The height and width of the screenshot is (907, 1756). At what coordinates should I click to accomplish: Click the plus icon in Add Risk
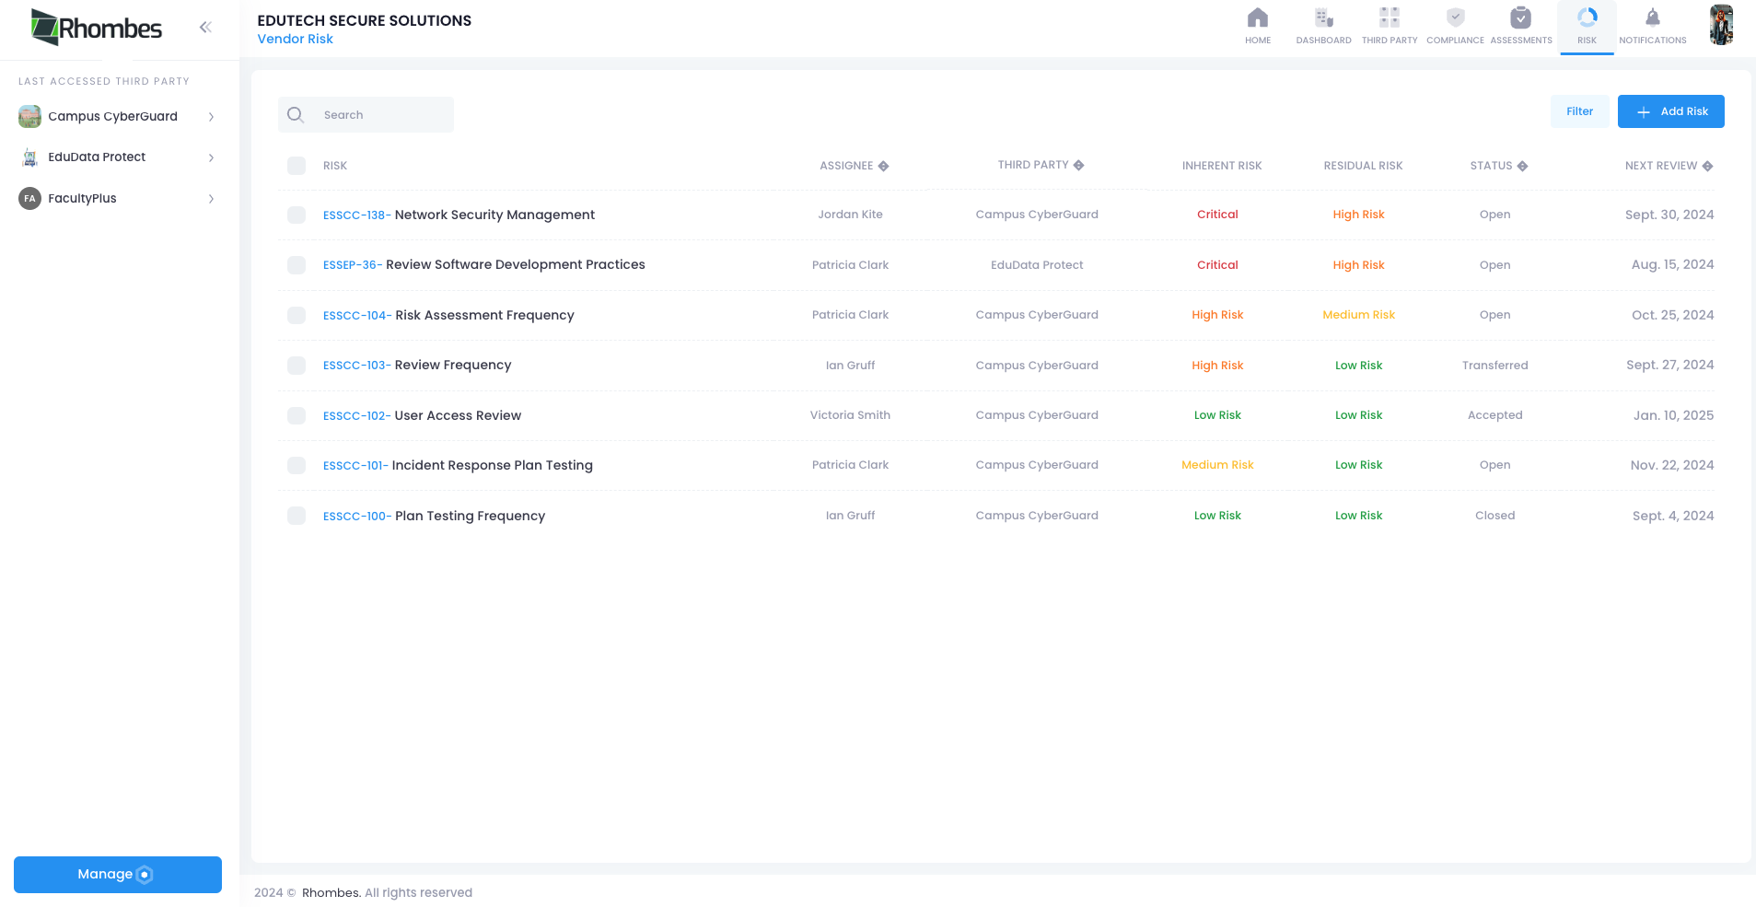[x=1644, y=112]
